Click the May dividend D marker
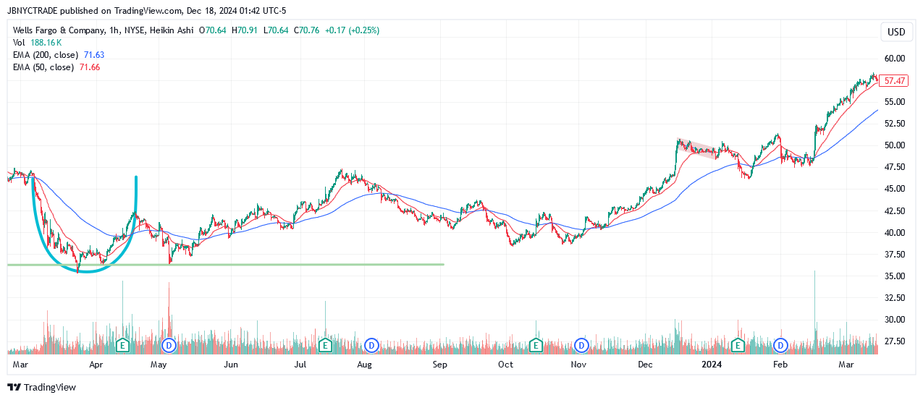This screenshot has width=923, height=400. 169,344
